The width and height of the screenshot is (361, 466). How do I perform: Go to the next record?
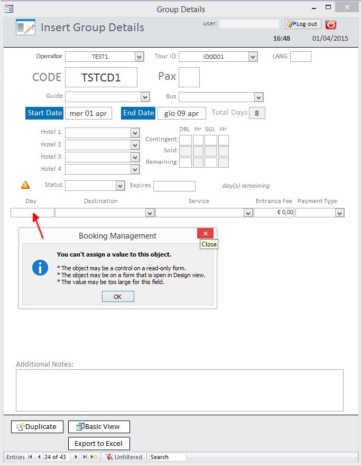click(76, 457)
